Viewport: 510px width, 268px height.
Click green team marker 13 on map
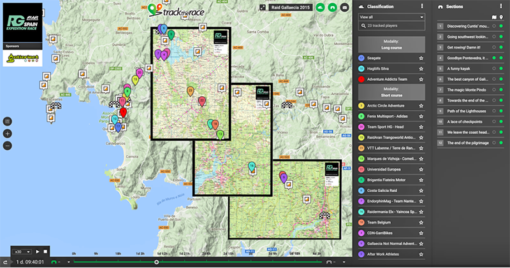pyautogui.click(x=220, y=134)
